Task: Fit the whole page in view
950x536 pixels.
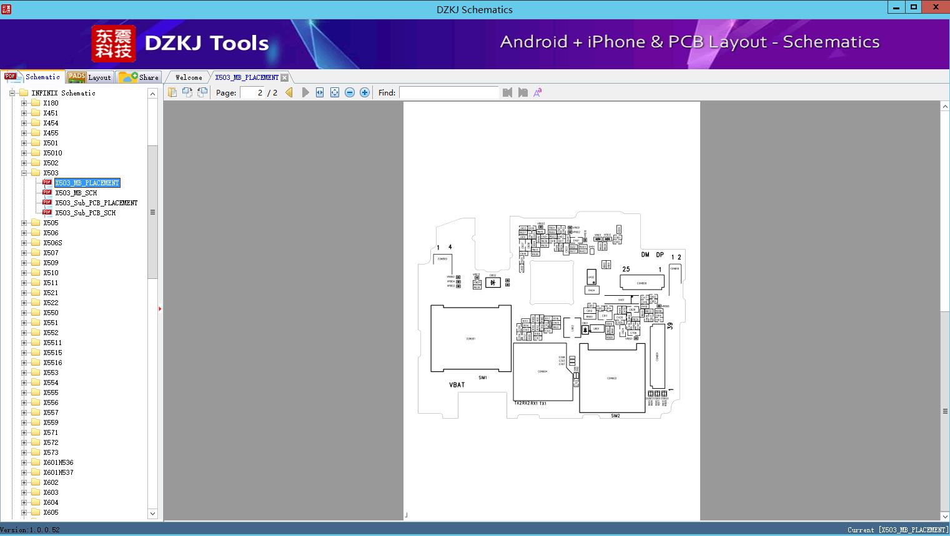Action: (x=335, y=92)
